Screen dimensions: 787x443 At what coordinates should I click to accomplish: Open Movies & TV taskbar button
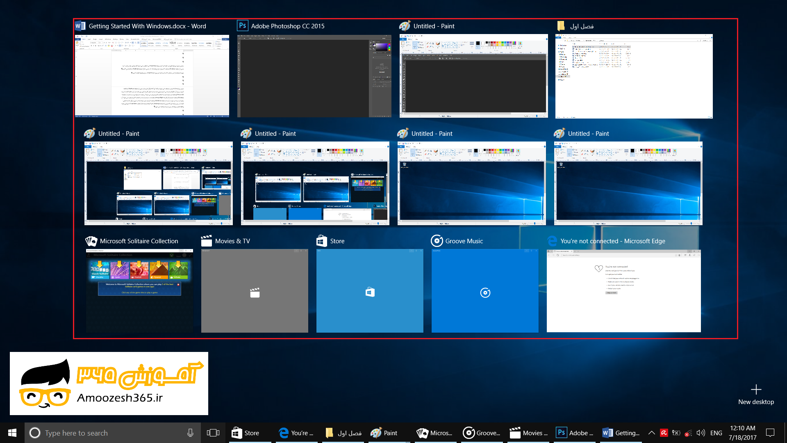click(529, 433)
